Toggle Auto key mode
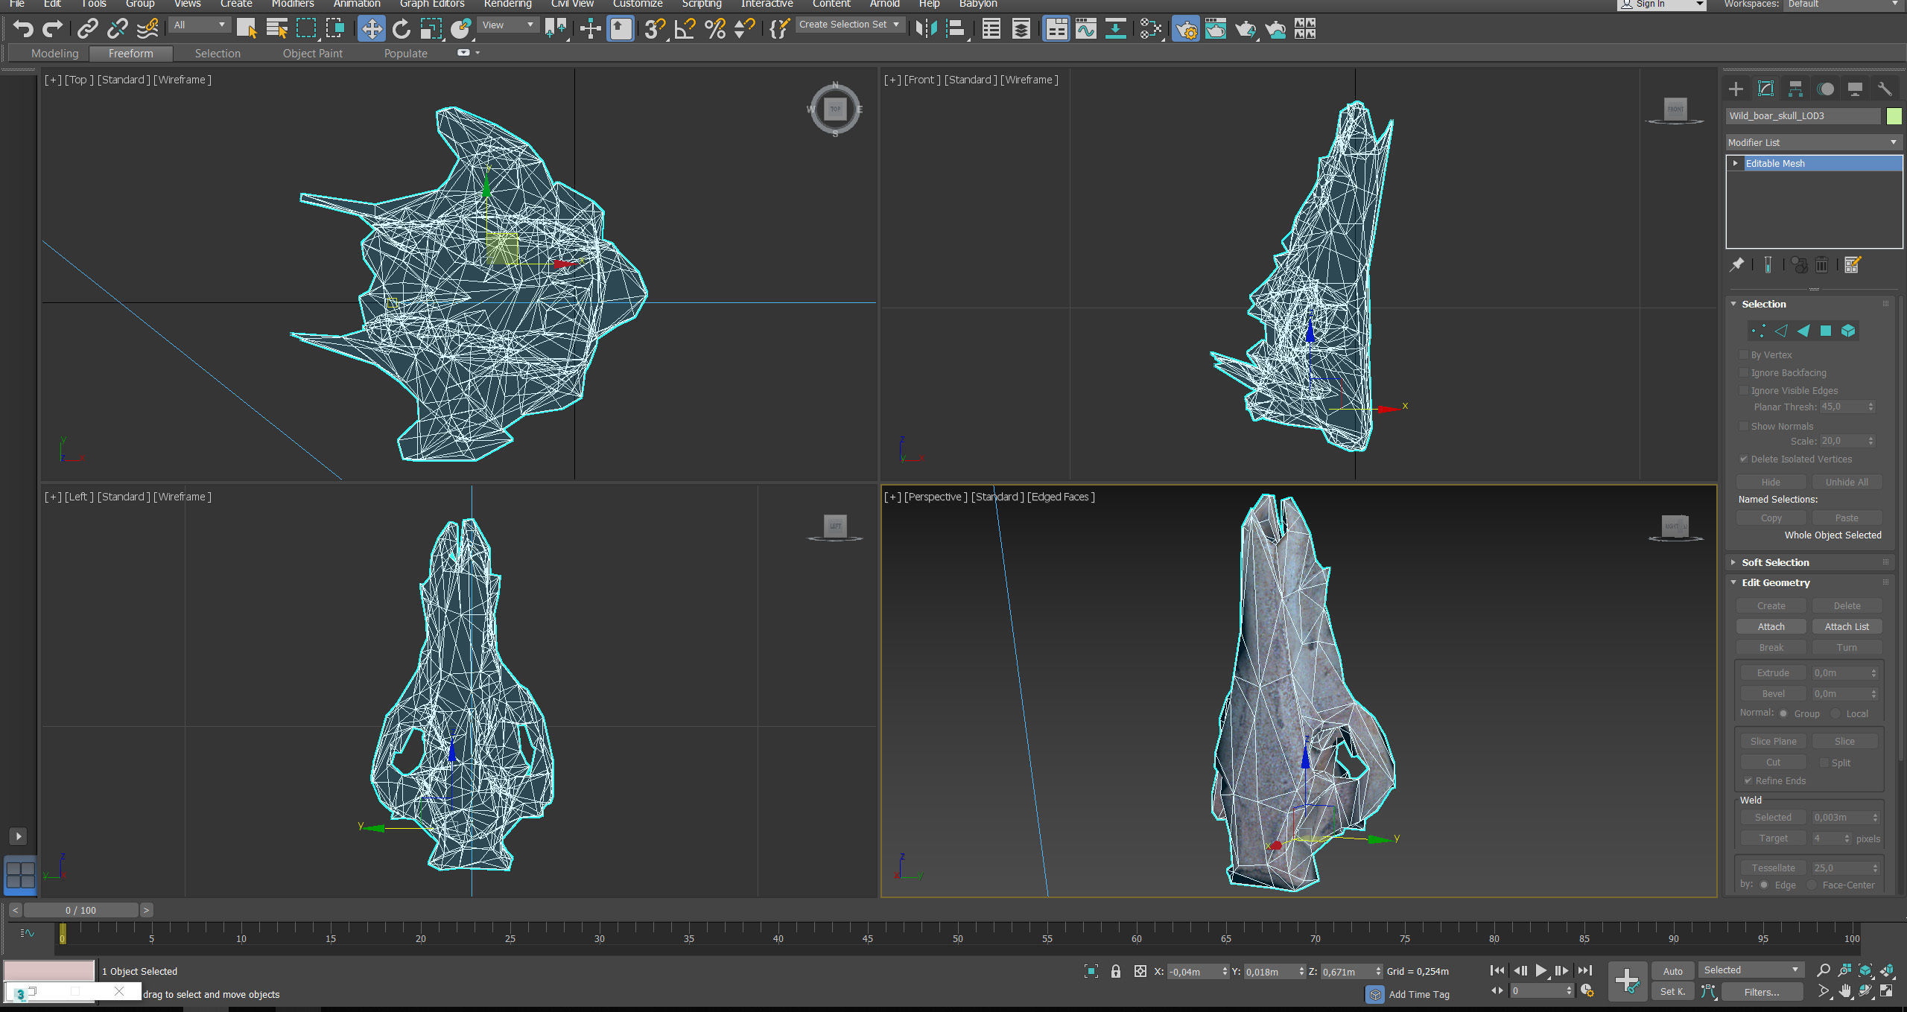The image size is (1907, 1012). 1672,971
